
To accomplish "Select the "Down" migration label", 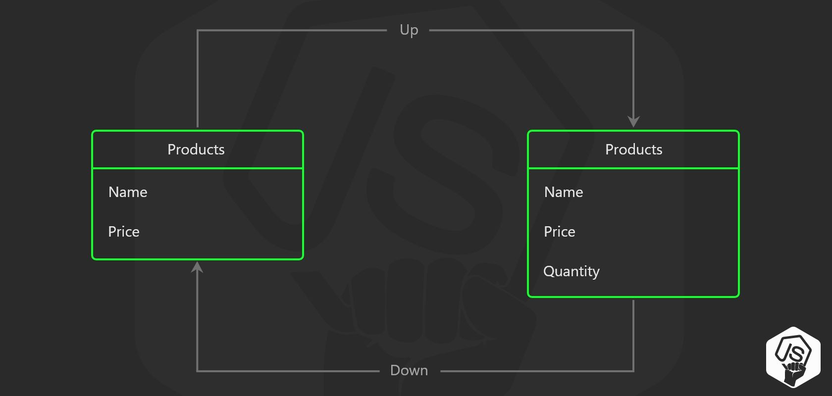I will [x=409, y=370].
